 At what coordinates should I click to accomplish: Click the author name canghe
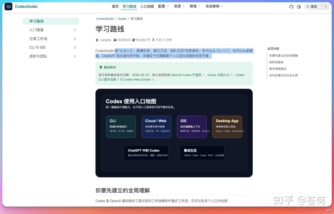click(x=105, y=40)
